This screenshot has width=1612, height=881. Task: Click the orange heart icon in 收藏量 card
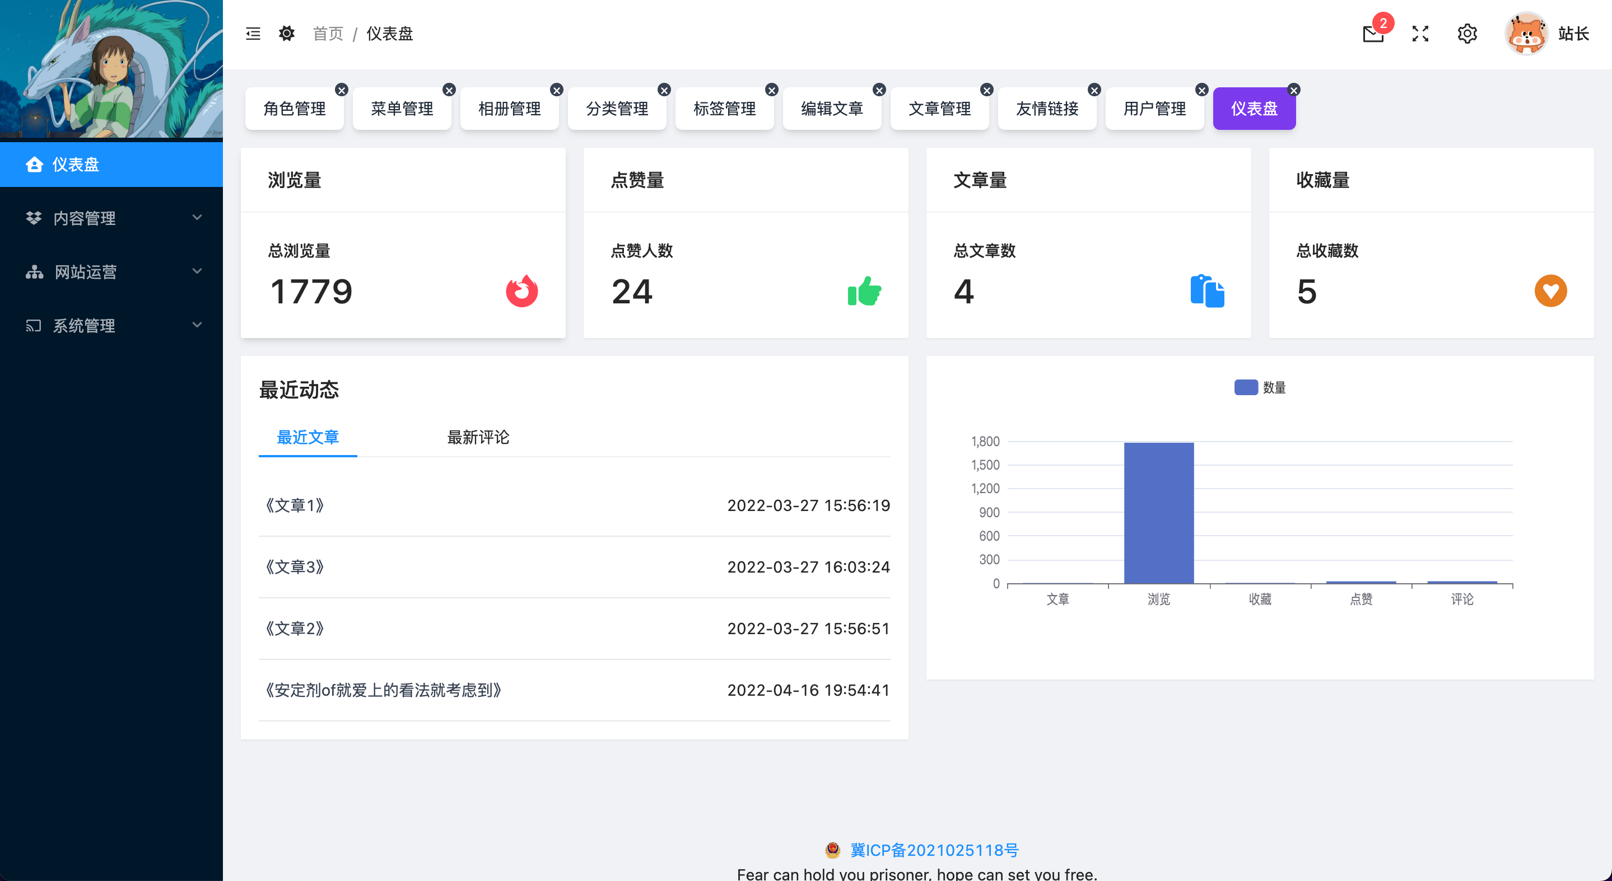click(x=1551, y=290)
